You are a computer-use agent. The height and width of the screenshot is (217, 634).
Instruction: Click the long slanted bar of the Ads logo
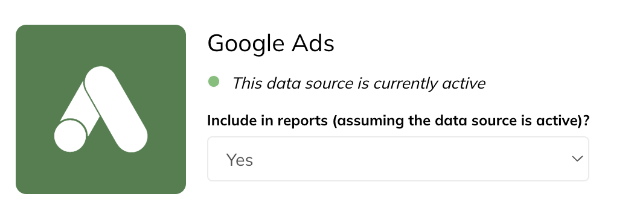point(116,109)
